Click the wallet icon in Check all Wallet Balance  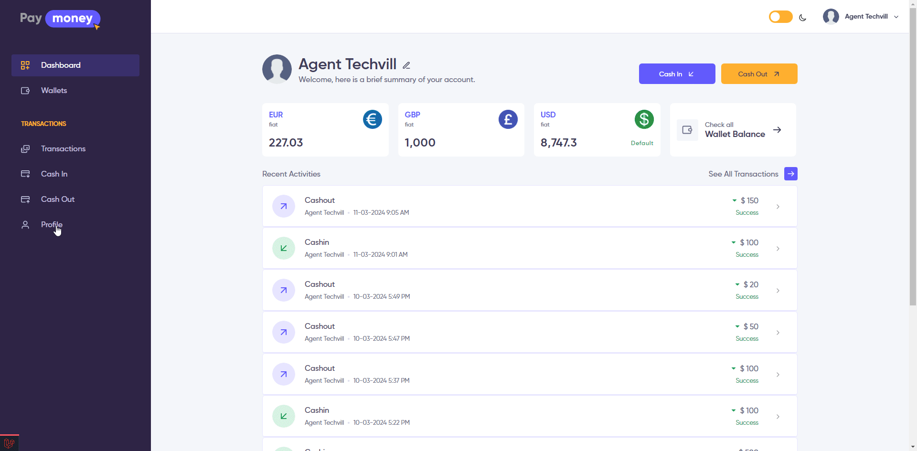click(x=687, y=130)
